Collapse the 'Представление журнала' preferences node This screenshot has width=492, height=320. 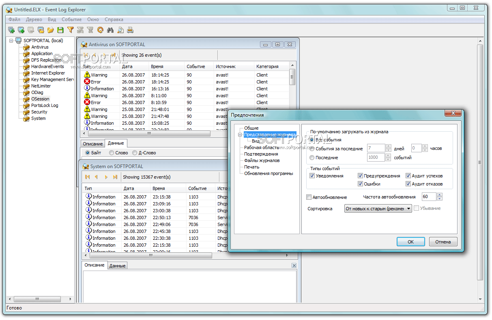240,135
